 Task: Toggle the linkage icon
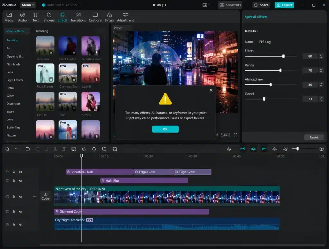point(264,149)
